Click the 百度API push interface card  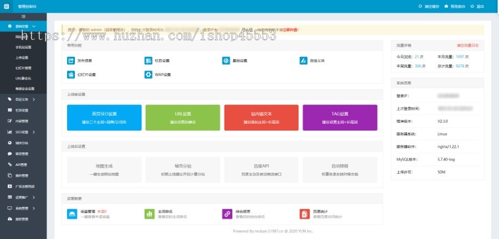coord(261,170)
